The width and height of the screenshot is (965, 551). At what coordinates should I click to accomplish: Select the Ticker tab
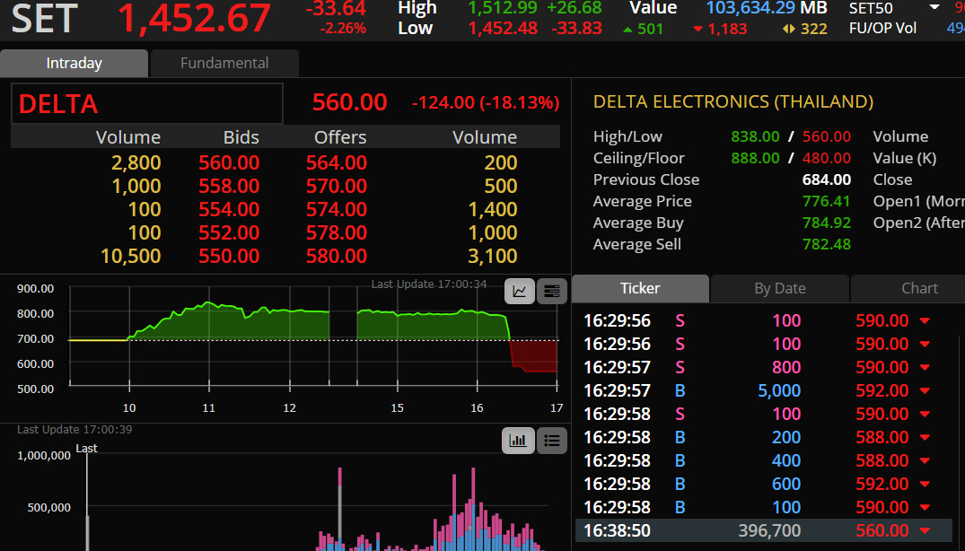[640, 288]
